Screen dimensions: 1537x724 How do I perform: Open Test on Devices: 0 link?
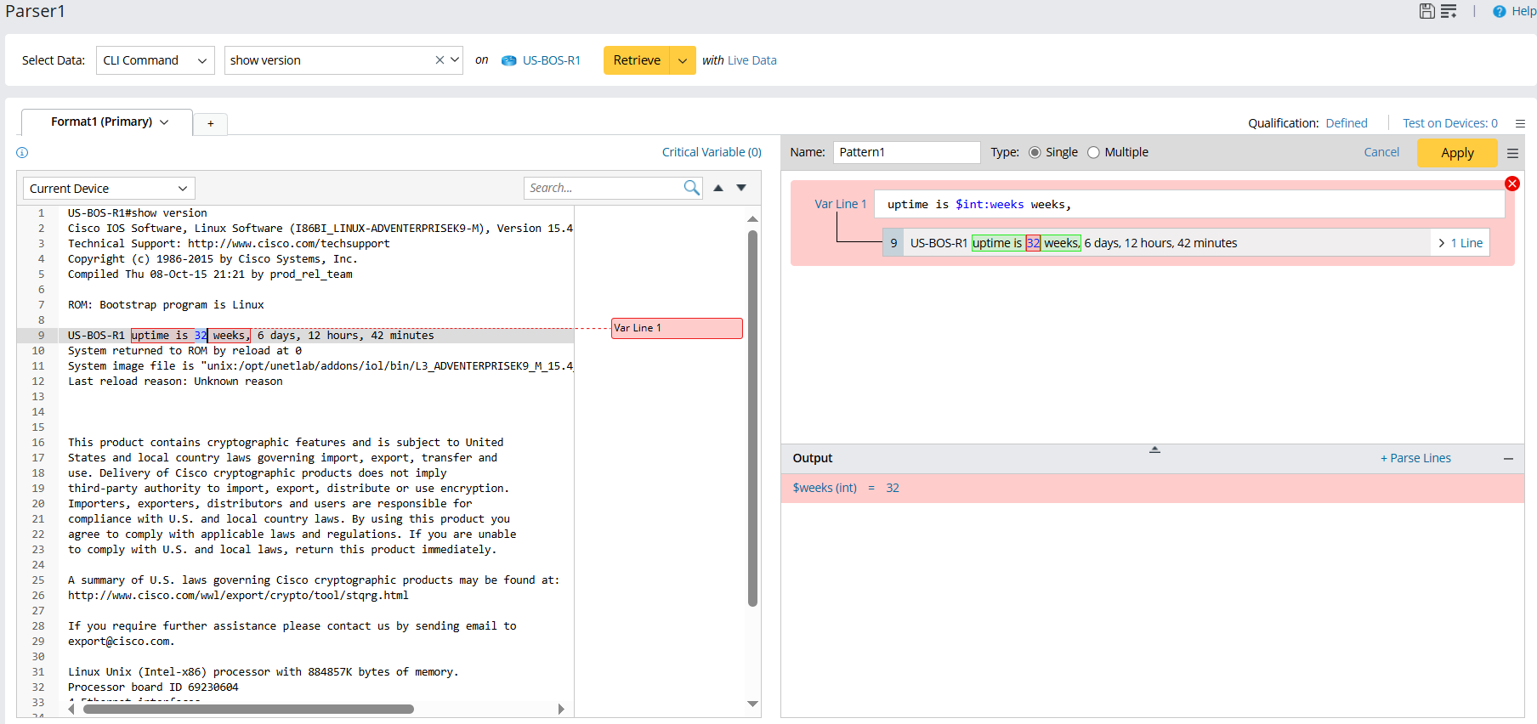click(1450, 123)
